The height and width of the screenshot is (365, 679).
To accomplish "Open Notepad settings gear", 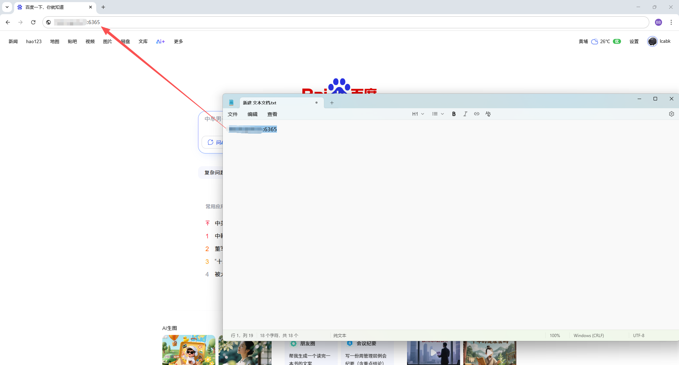I will 671,114.
